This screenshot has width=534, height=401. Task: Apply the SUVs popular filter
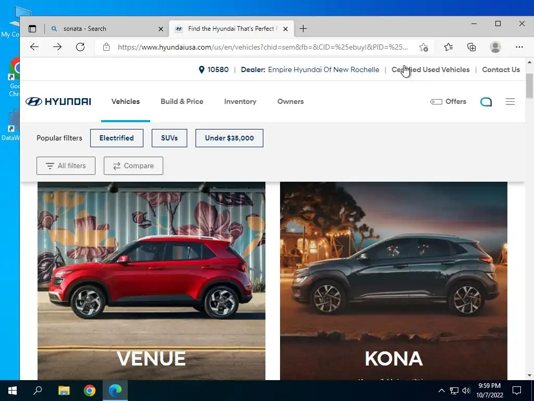pos(169,138)
